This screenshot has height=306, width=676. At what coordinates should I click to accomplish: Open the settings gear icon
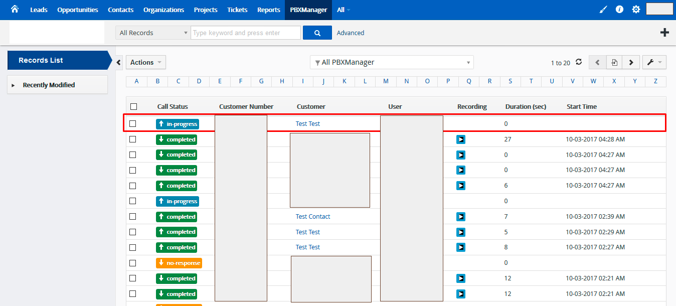click(x=636, y=9)
